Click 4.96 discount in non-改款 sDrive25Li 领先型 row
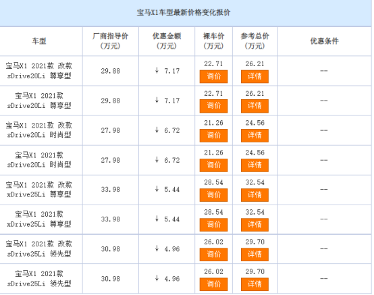 171,279
